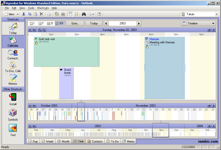Switch to the Memo tab

point(129,141)
